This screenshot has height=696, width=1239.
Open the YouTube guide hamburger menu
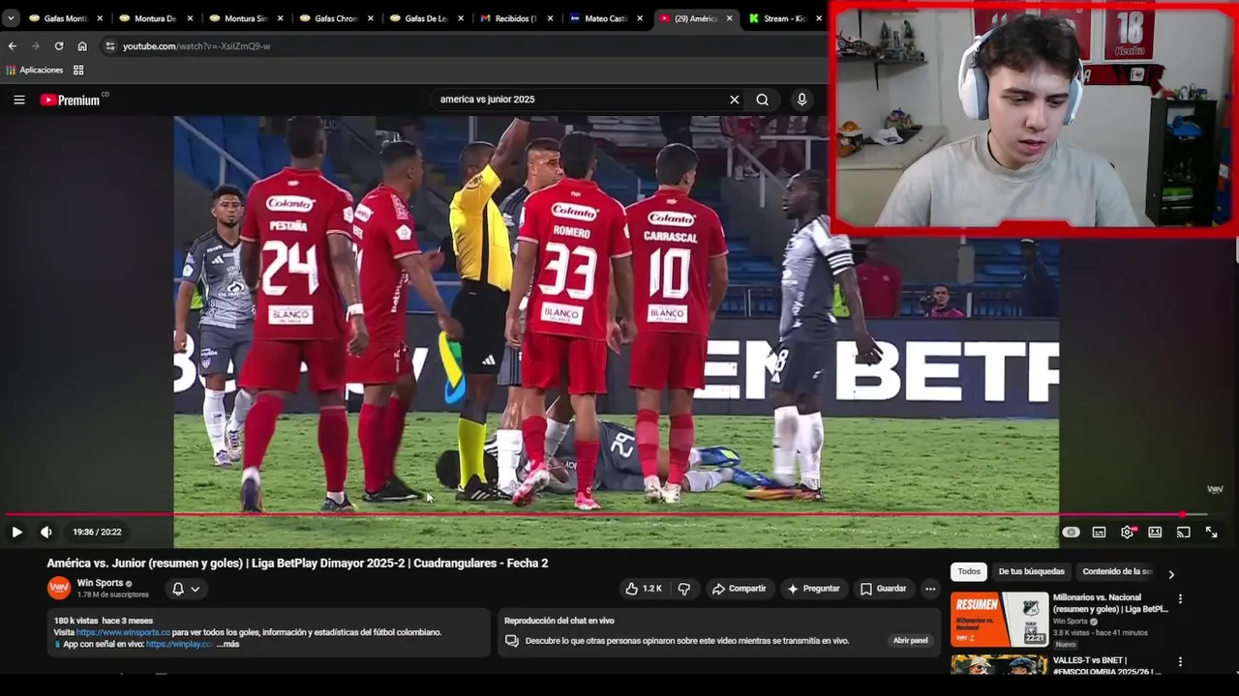pos(19,100)
